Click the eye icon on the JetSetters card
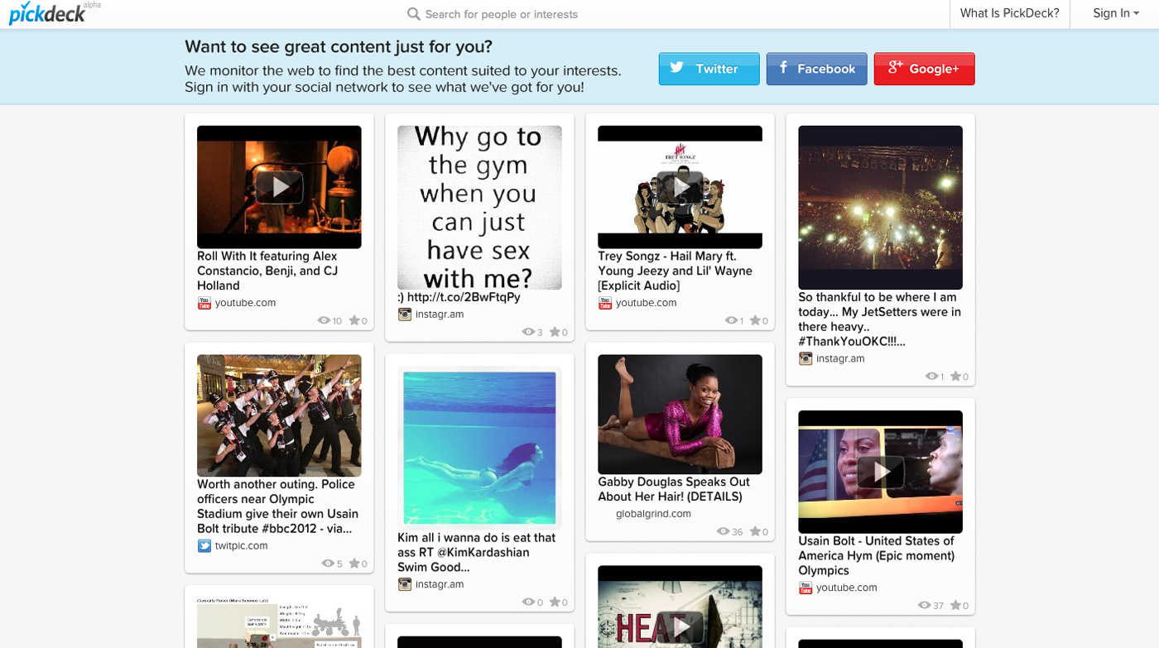Screen dimensions: 1159x648 (x=931, y=377)
